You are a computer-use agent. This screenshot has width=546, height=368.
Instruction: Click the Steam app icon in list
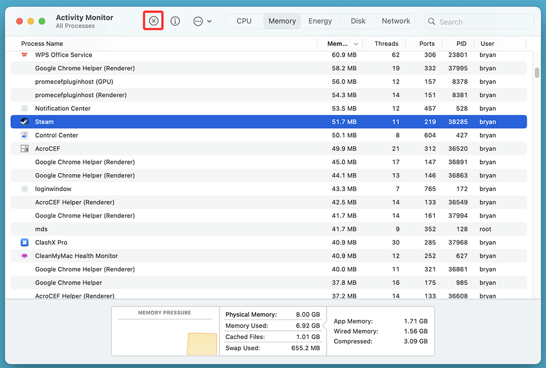(25, 122)
